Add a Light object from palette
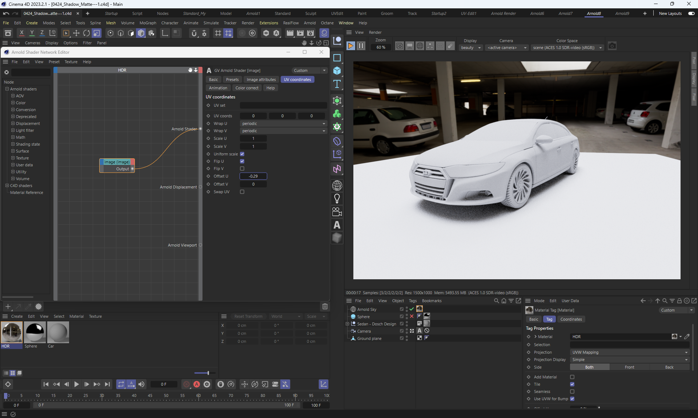This screenshot has height=418, width=698. 337,199
